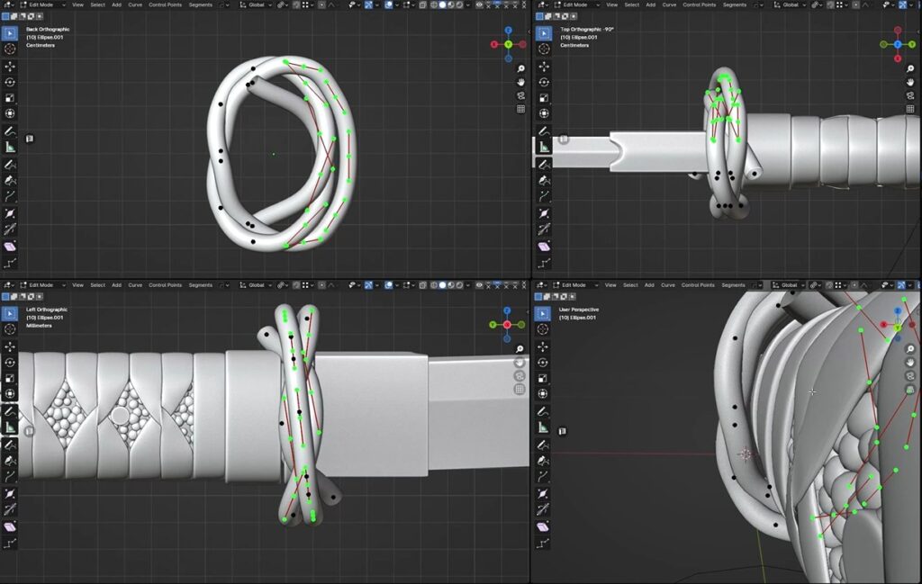Open Segments menu in Top Orthographic viewport
Screen dimensions: 922x584
pos(735,4)
